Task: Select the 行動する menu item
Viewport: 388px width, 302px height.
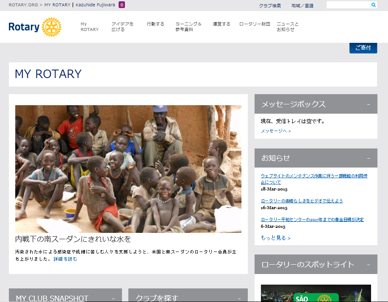Action: tap(155, 24)
